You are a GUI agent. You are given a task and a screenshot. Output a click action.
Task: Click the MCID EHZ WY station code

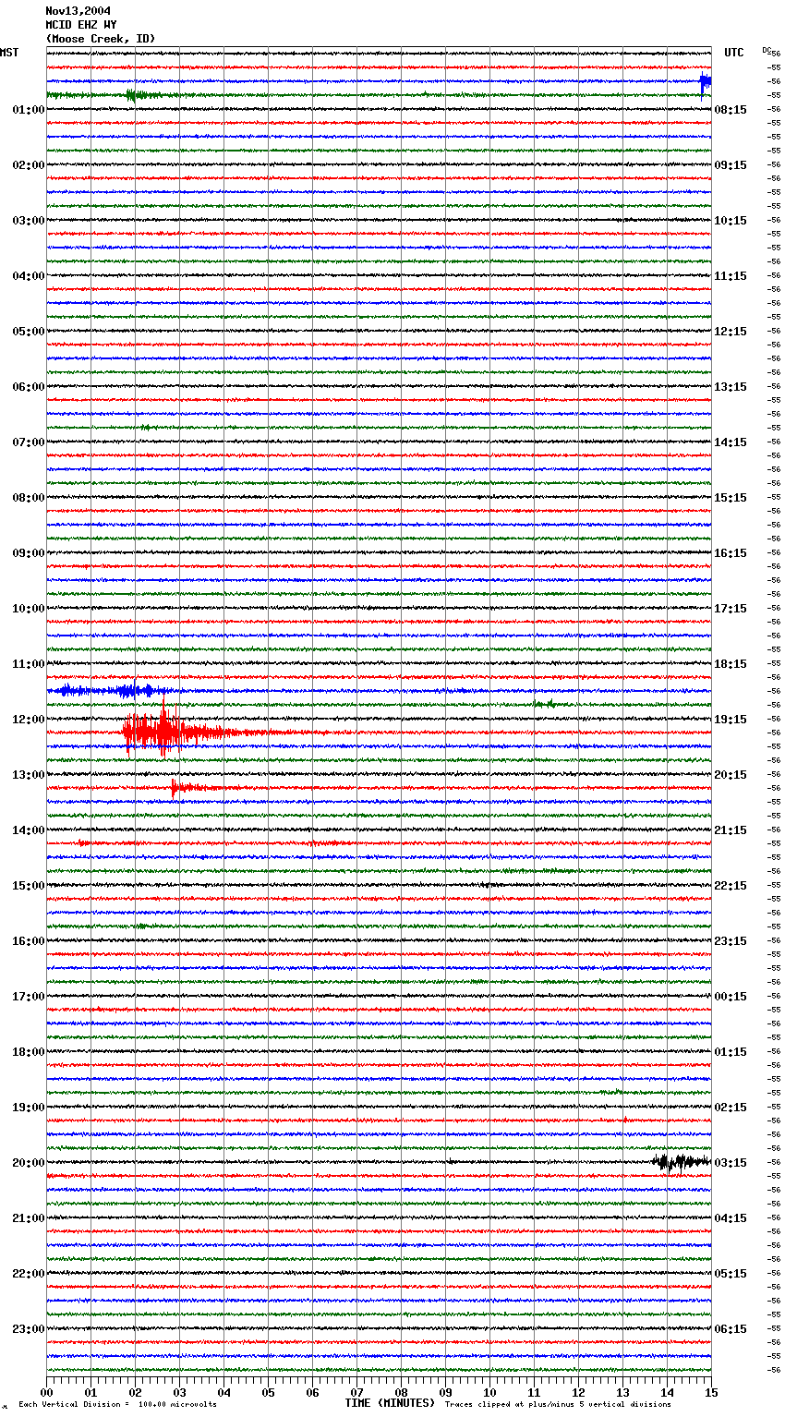80,25
